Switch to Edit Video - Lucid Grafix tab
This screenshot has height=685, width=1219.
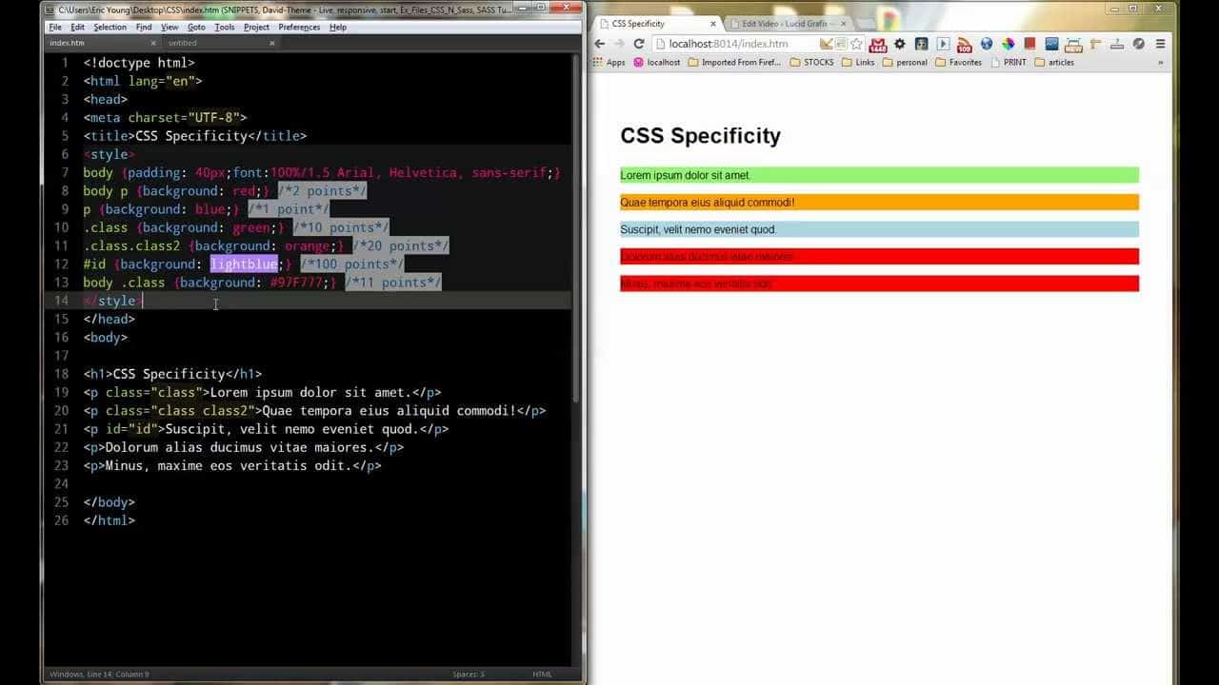(x=787, y=24)
